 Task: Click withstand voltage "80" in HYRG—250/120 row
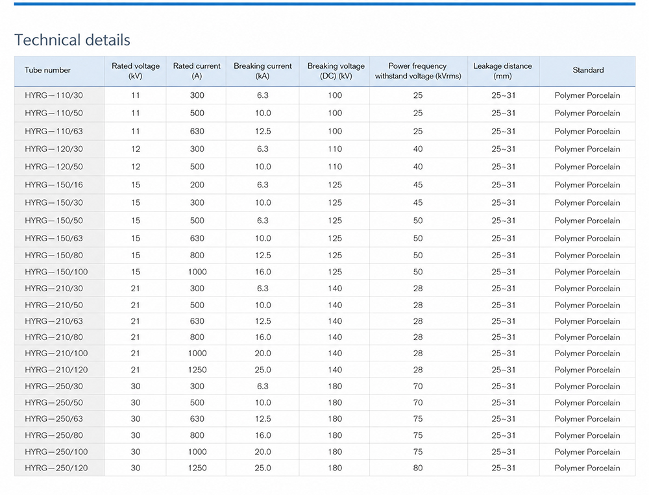418,468
